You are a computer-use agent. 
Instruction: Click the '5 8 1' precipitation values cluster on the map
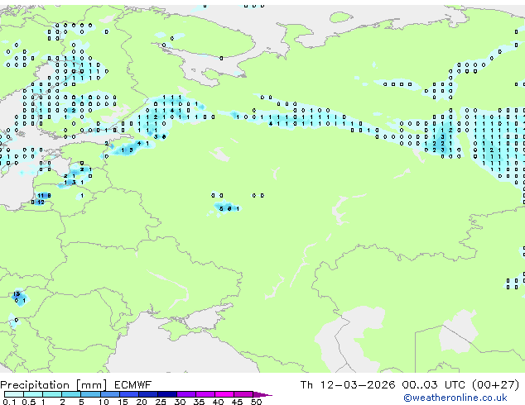[229, 209]
